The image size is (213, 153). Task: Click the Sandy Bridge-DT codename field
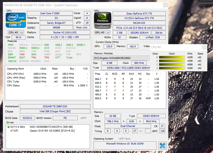[x=56, y=23]
